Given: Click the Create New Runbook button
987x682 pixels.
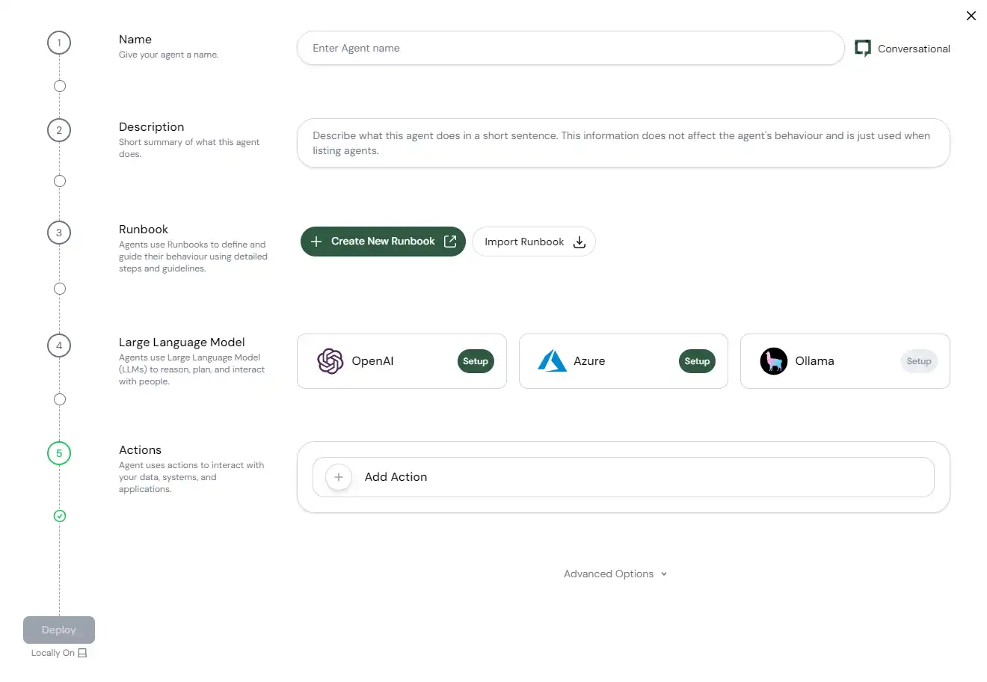Looking at the screenshot, I should [x=382, y=241].
